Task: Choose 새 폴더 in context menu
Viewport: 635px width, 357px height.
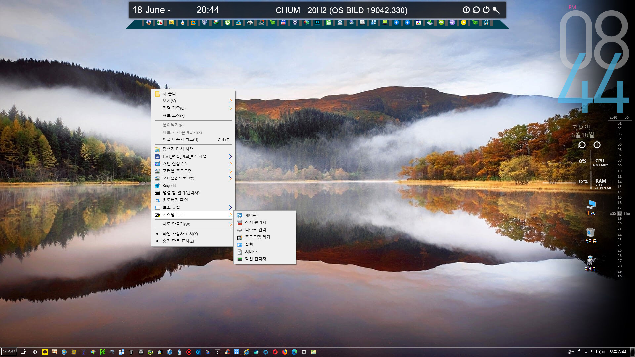Action: (x=193, y=94)
